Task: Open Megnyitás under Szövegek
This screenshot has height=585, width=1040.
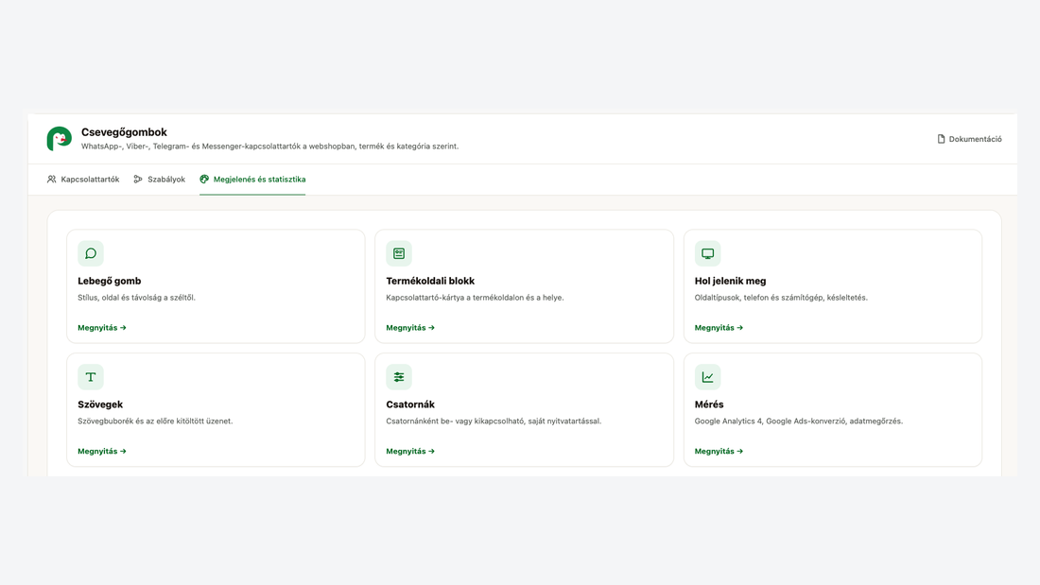Action: (102, 451)
